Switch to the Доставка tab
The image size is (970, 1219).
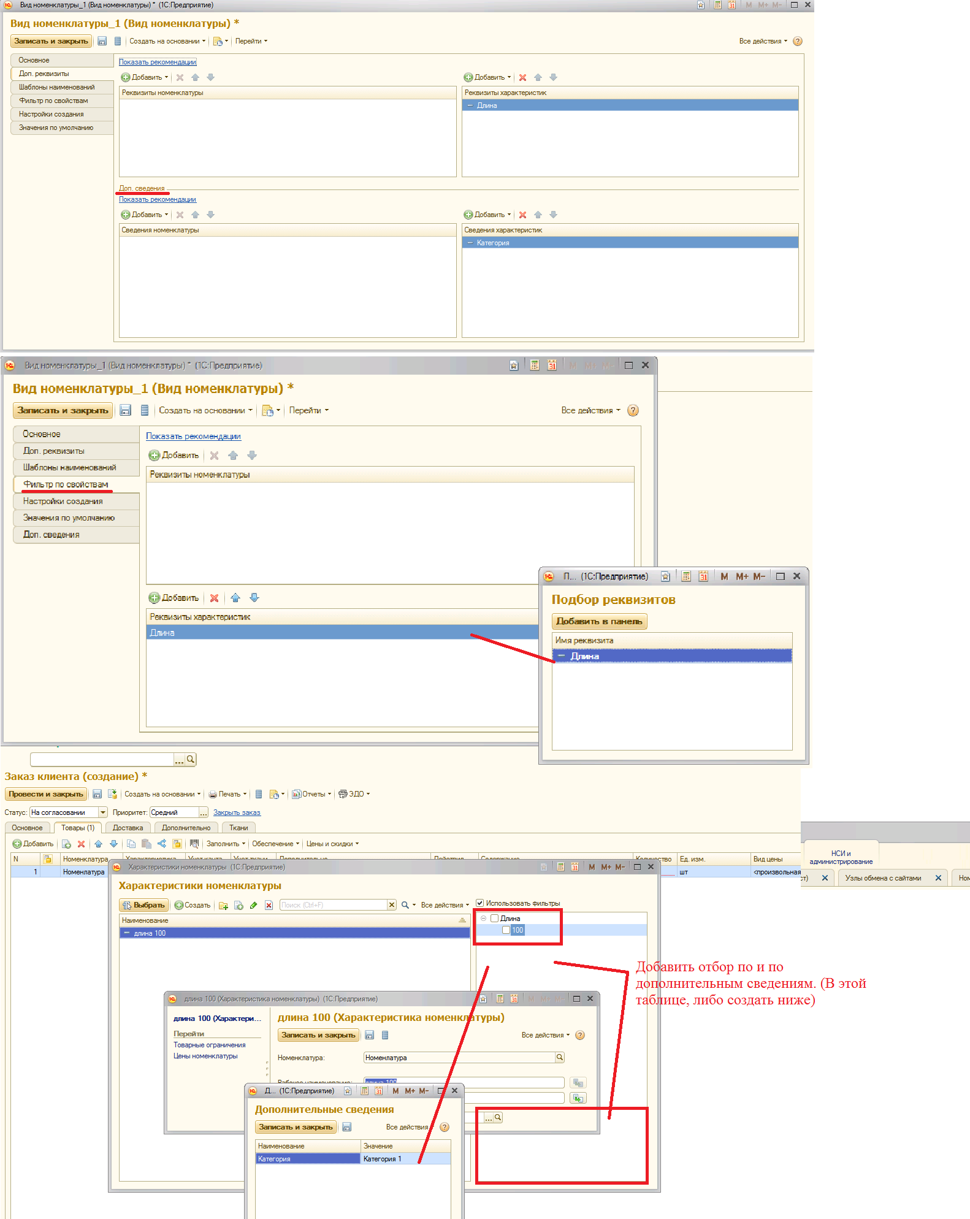click(128, 828)
